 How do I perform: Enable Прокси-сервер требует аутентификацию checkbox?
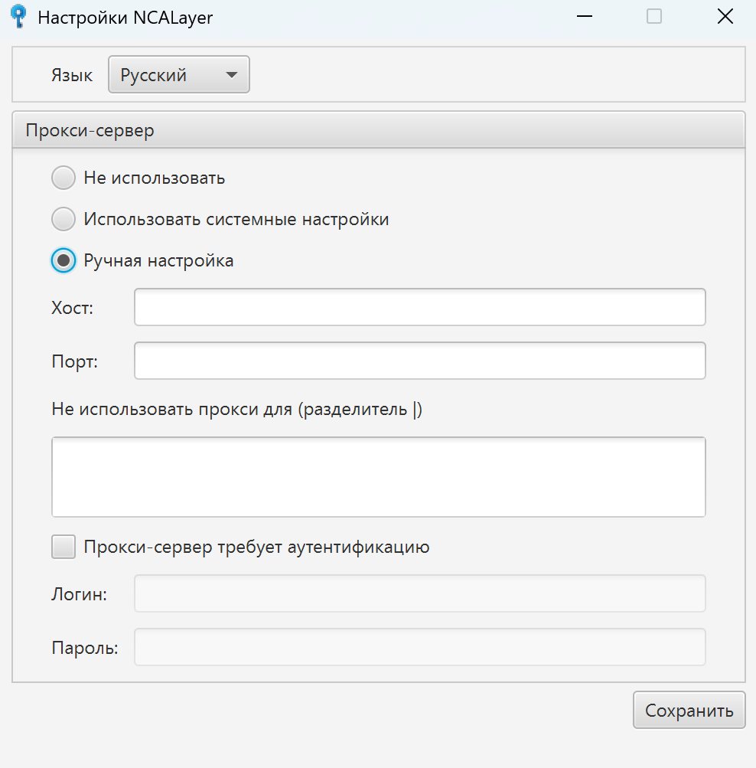point(64,547)
